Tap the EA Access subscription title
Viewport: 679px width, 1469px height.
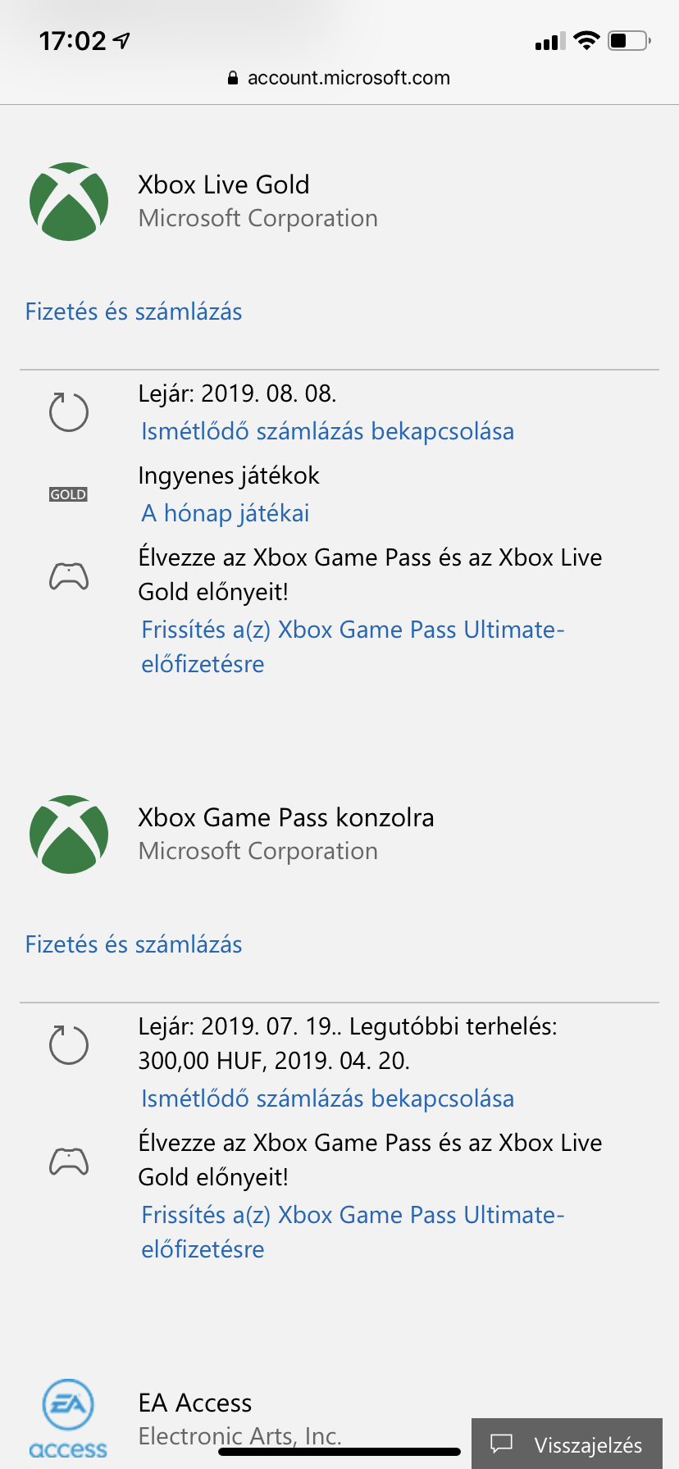pyautogui.click(x=195, y=1403)
